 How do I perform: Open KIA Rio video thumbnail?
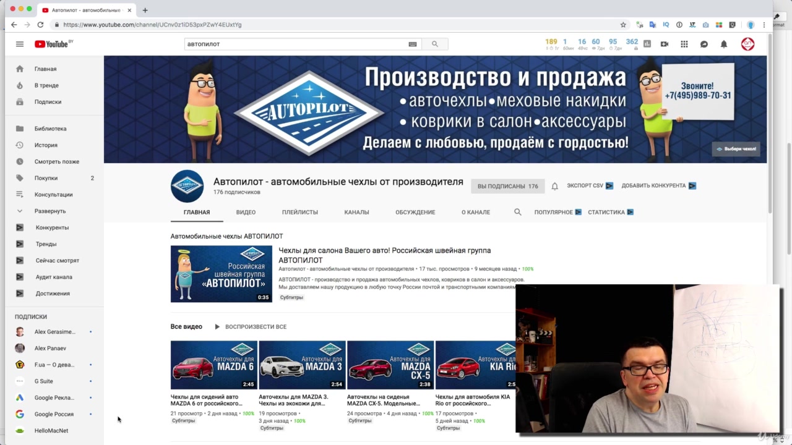coord(475,365)
